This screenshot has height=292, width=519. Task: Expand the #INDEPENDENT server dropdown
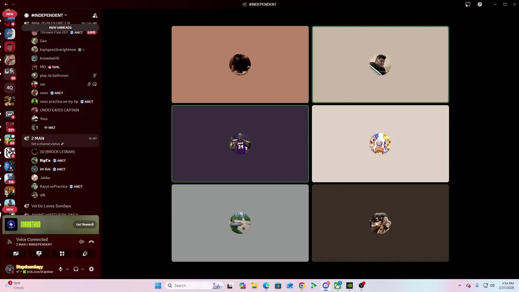tap(49, 15)
